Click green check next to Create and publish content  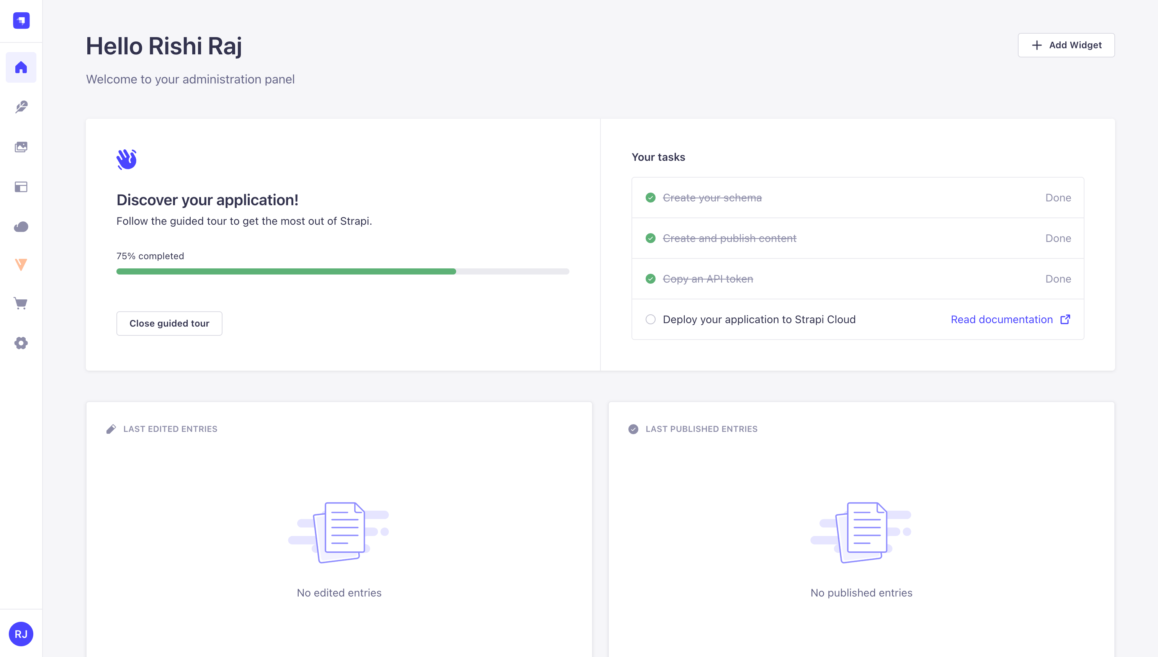click(650, 238)
